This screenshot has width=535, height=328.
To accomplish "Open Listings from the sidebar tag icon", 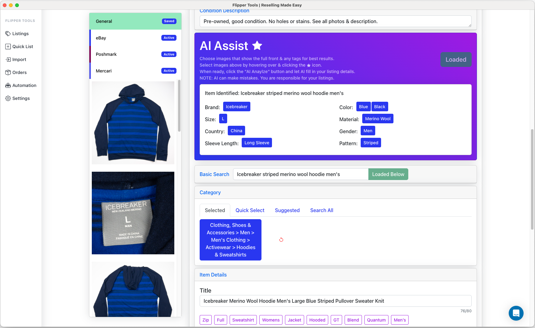I will (x=8, y=34).
